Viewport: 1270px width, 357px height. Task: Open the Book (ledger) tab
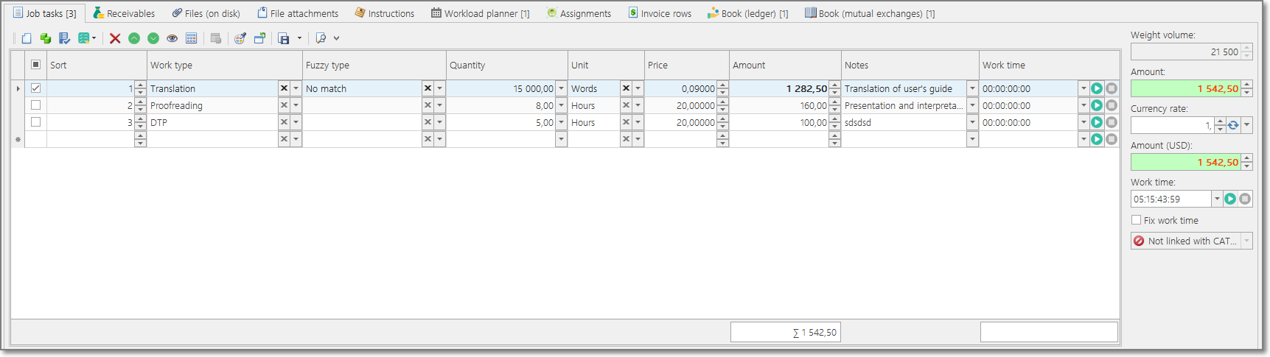[x=747, y=13]
